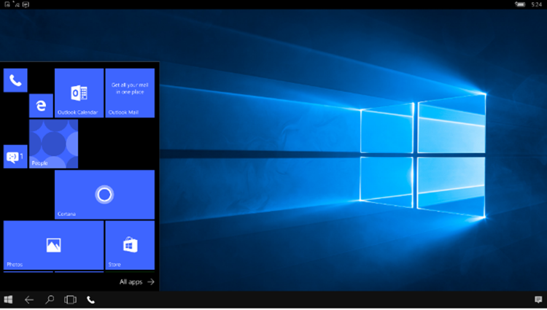This screenshot has width=547, height=310.
Task: Open Action Center notifications icon
Action: tap(538, 300)
